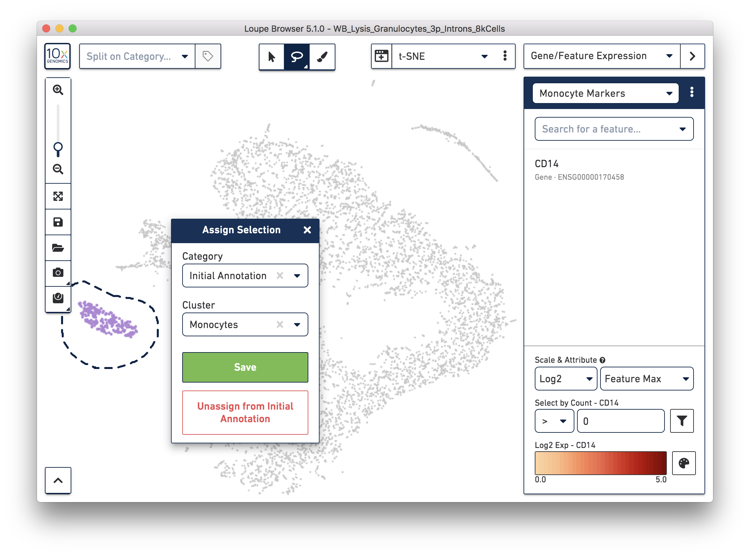Clear the Monocytes cluster selection
750x555 pixels.
click(280, 324)
